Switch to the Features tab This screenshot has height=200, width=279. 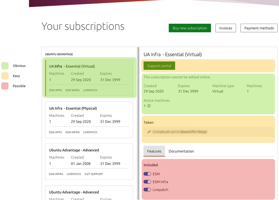(154, 151)
